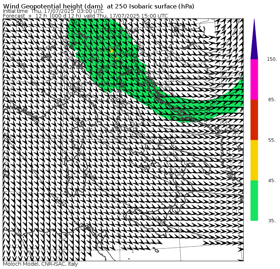Image resolution: width=280 pixels, height=269 pixels.
Task: Select the red 55–65 legend color block
Action: pyautogui.click(x=254, y=120)
